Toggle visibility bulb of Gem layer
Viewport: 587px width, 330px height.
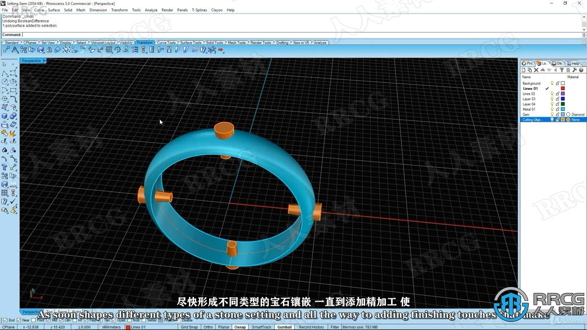click(552, 114)
